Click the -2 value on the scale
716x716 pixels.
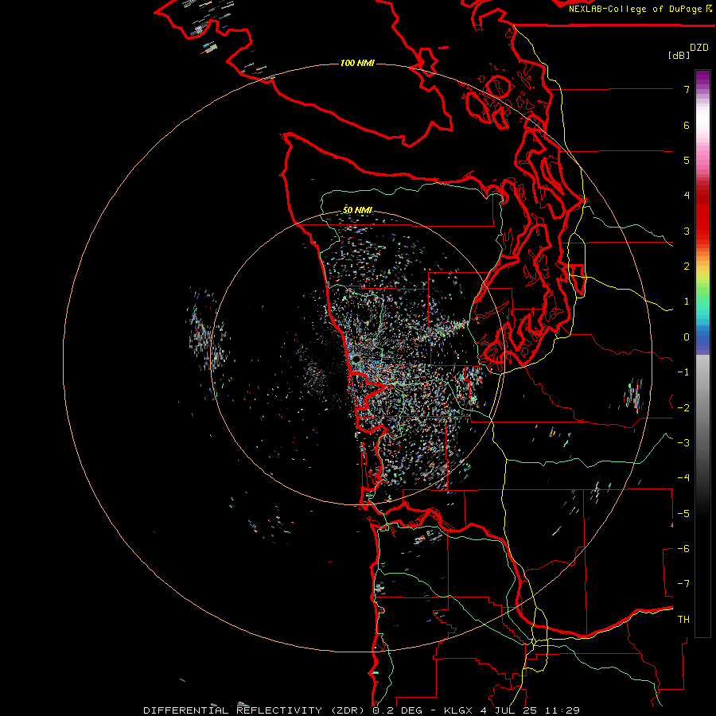[x=683, y=408]
